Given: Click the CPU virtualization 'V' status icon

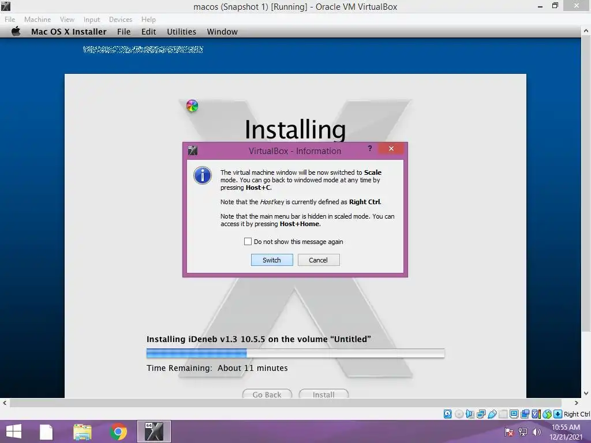Looking at the screenshot, I should click(536, 414).
